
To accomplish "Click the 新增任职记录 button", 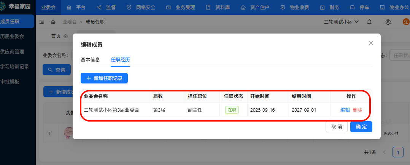I will pos(104,78).
